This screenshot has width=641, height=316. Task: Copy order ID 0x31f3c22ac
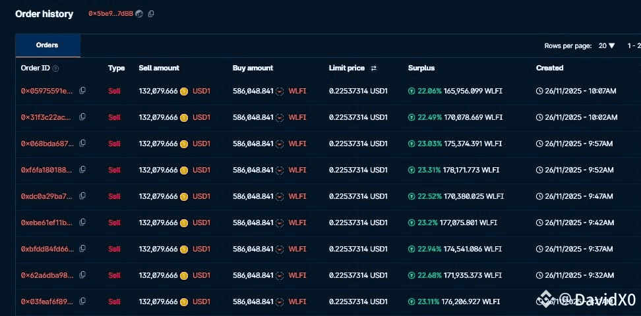82,117
